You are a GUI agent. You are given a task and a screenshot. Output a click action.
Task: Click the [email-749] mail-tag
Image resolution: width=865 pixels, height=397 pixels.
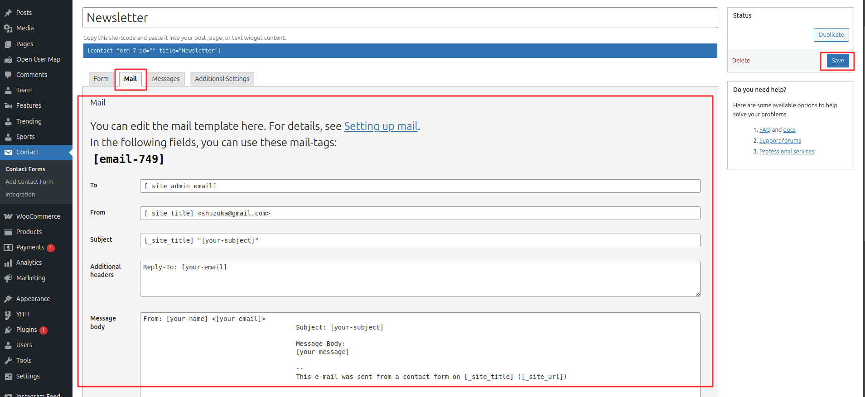tap(129, 159)
